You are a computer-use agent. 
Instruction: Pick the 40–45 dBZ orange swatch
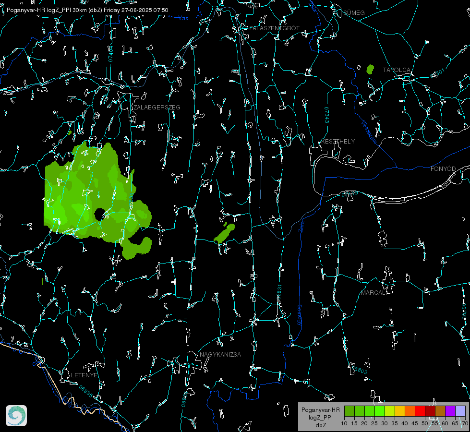point(410,411)
